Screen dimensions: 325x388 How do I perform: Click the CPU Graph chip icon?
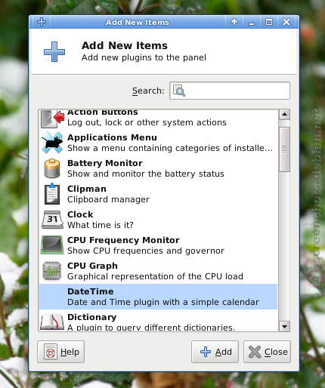[52, 271]
